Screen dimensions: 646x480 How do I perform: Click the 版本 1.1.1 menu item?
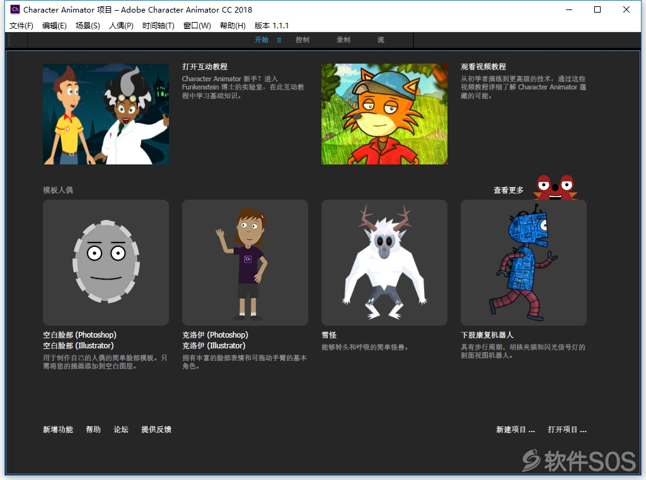[272, 26]
